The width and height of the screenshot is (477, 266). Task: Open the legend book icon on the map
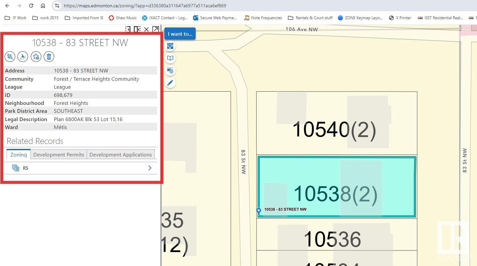pos(170,58)
